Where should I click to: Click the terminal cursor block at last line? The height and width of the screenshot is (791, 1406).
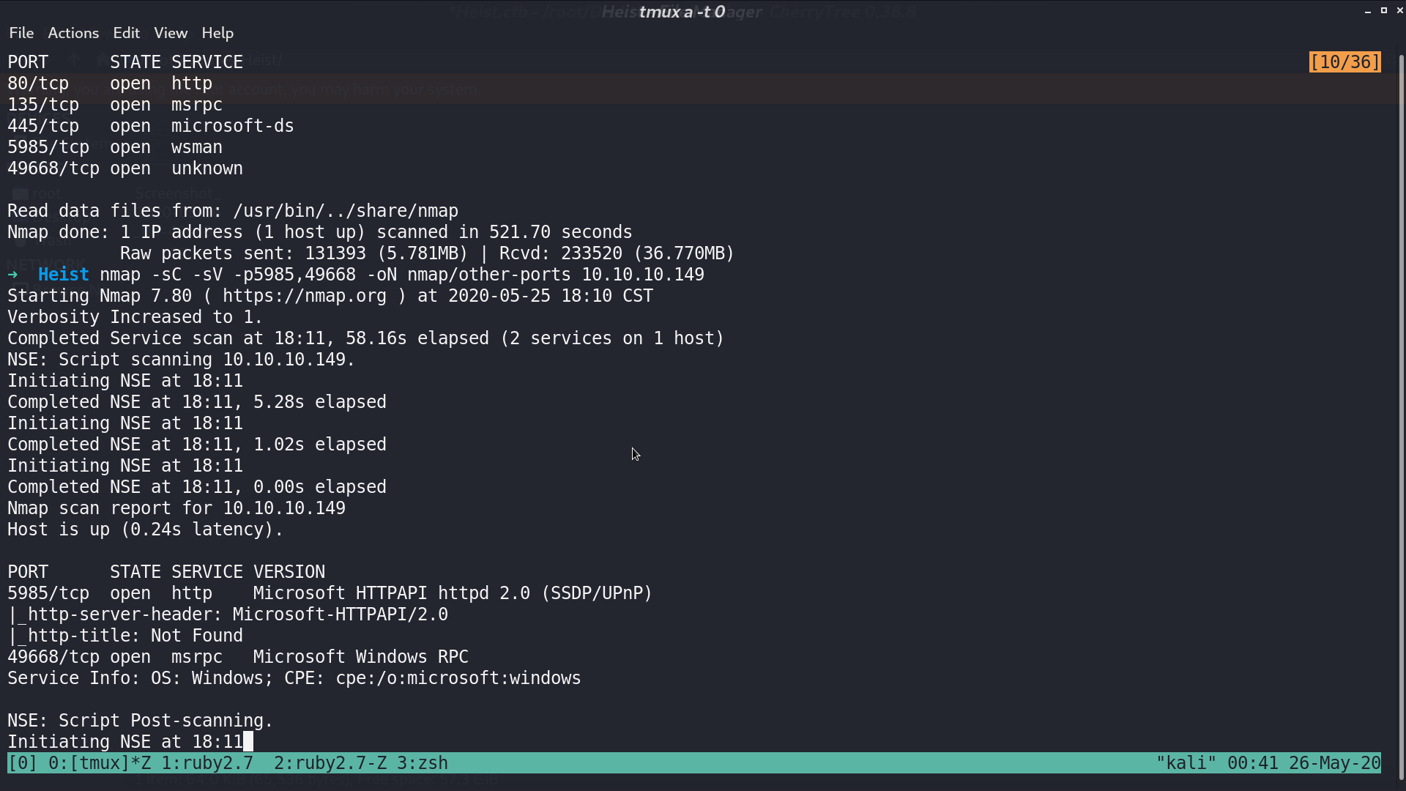[x=248, y=742]
